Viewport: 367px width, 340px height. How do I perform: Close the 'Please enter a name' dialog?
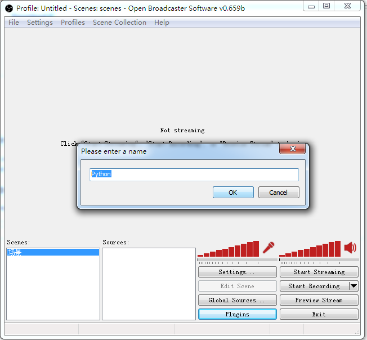[293, 149]
